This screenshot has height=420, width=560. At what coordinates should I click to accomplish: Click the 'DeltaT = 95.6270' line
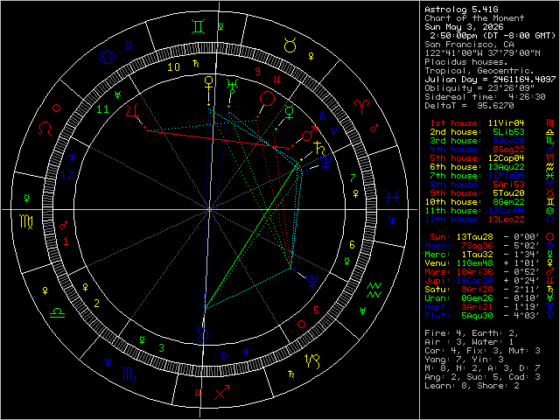click(469, 106)
